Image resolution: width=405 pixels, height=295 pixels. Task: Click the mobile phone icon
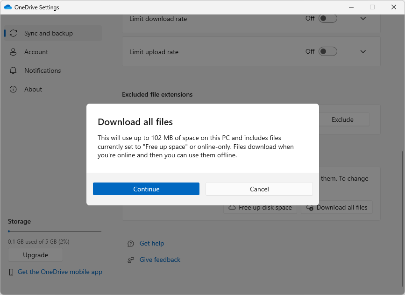point(11,272)
